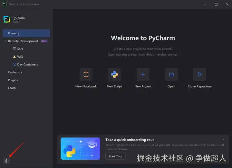The image size is (232, 168).
Task: Click the New Project plus icon
Action: pos(143,75)
